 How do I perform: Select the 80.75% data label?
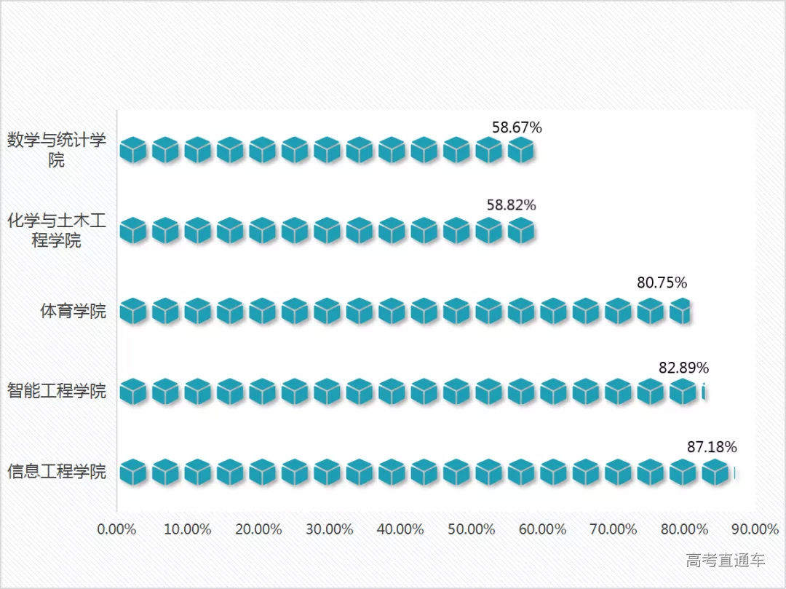point(662,282)
